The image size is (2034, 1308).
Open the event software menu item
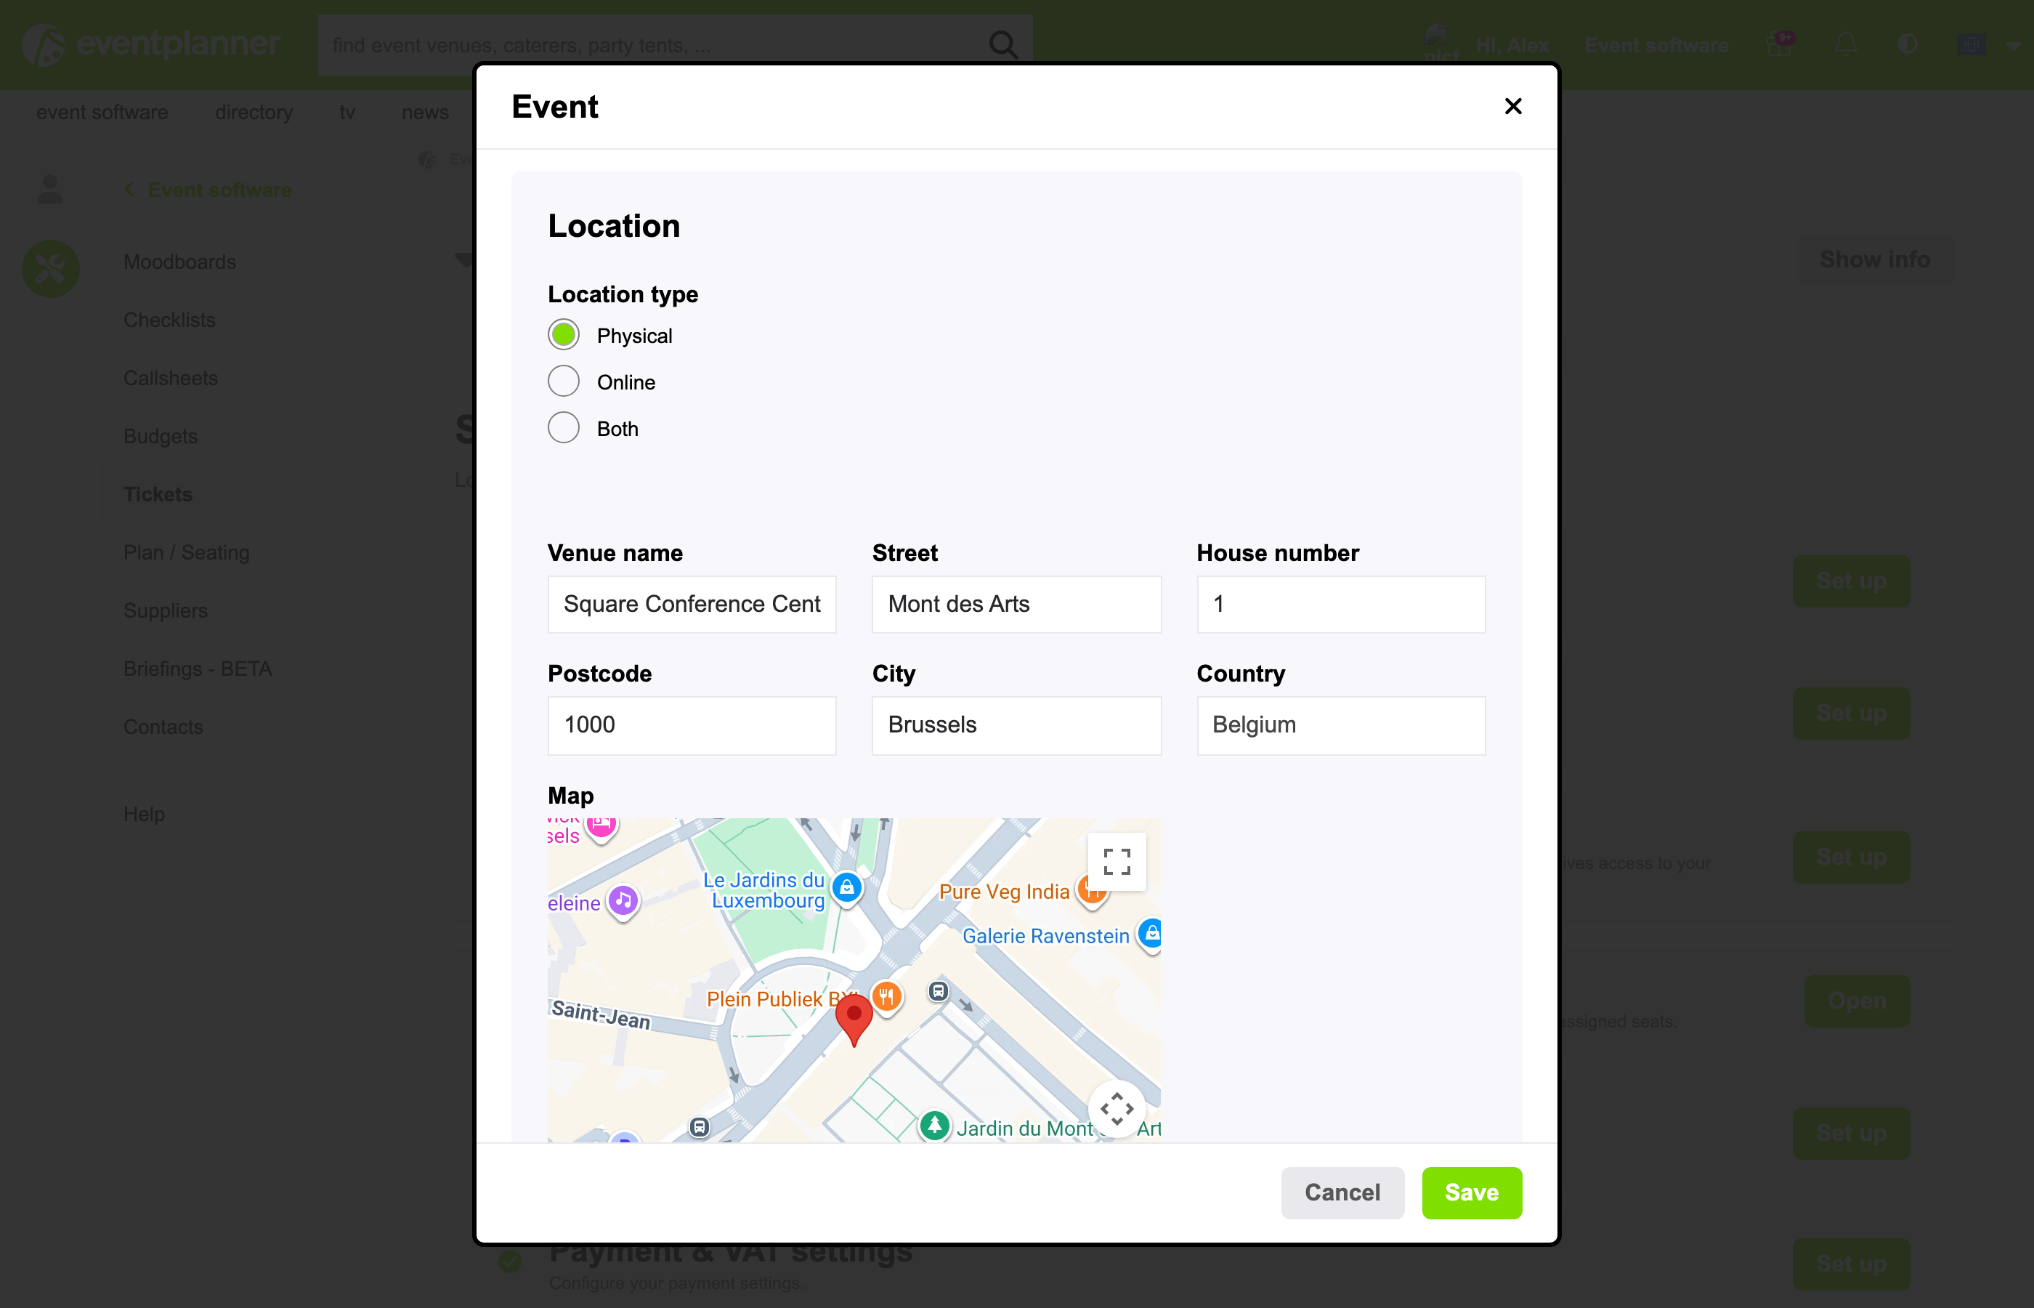(102, 112)
